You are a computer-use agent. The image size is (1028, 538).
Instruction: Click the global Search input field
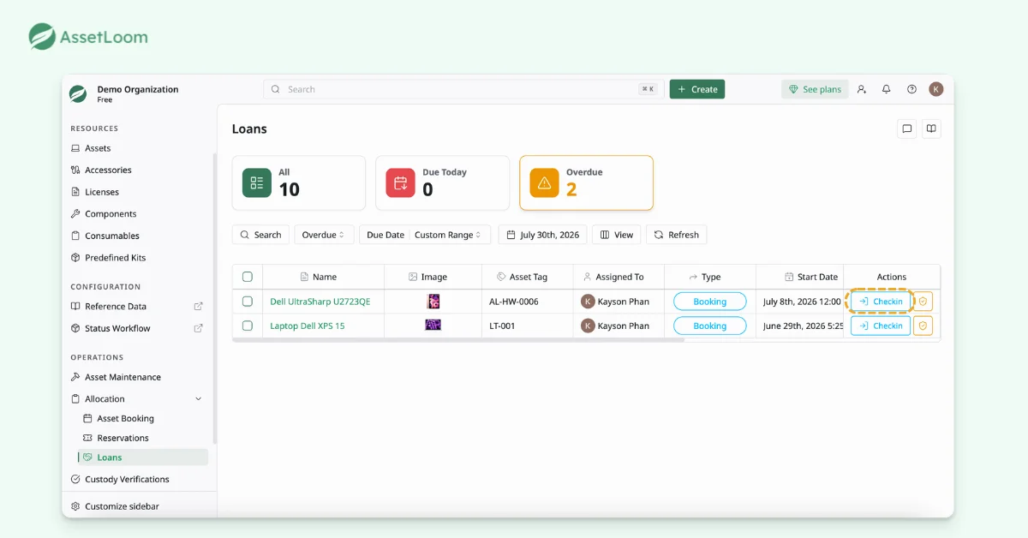tap(463, 89)
